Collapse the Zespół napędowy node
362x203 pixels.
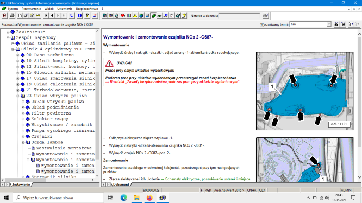tap(8, 37)
